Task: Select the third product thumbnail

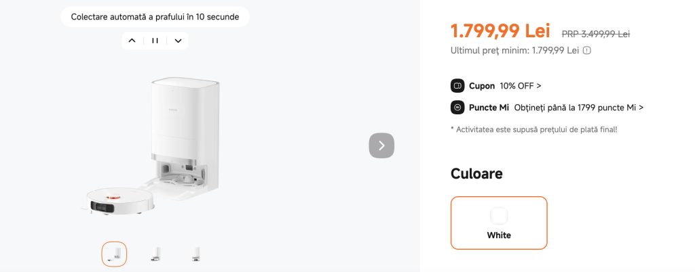Action: tap(195, 254)
